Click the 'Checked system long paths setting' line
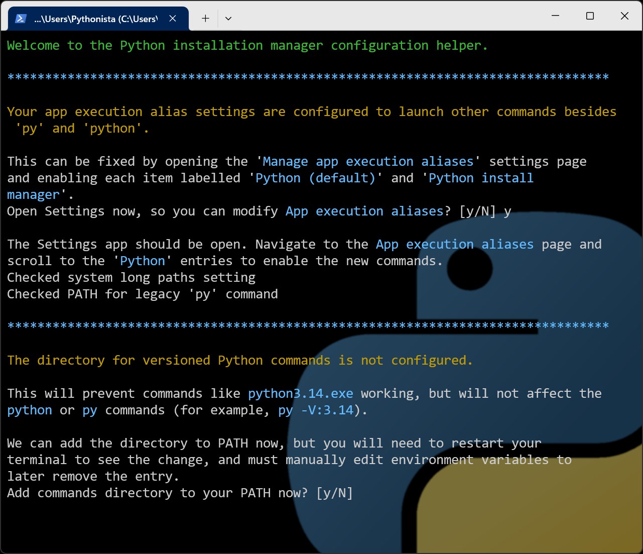 coord(131,277)
